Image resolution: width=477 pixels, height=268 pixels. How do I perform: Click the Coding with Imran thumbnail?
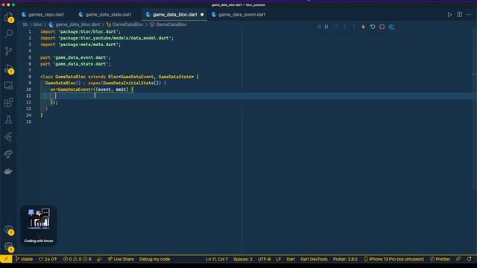point(39,226)
